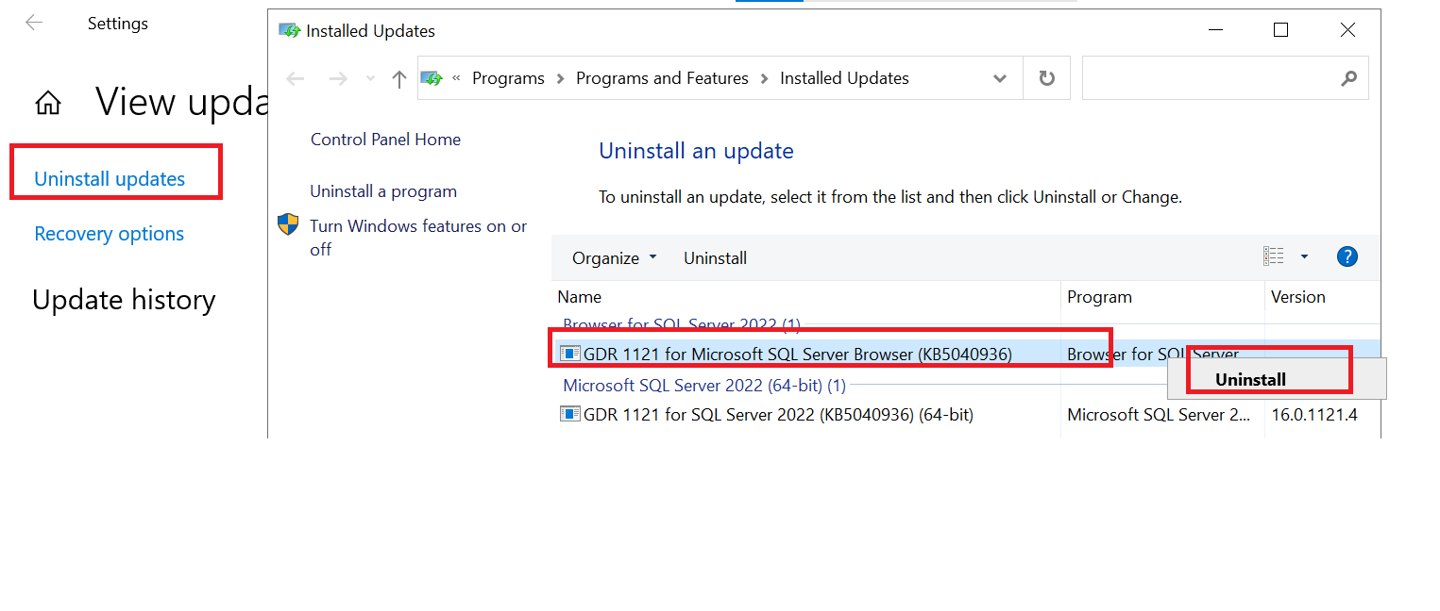The height and width of the screenshot is (611, 1440).
Task: Refresh the Installed Updates list
Action: (x=1046, y=78)
